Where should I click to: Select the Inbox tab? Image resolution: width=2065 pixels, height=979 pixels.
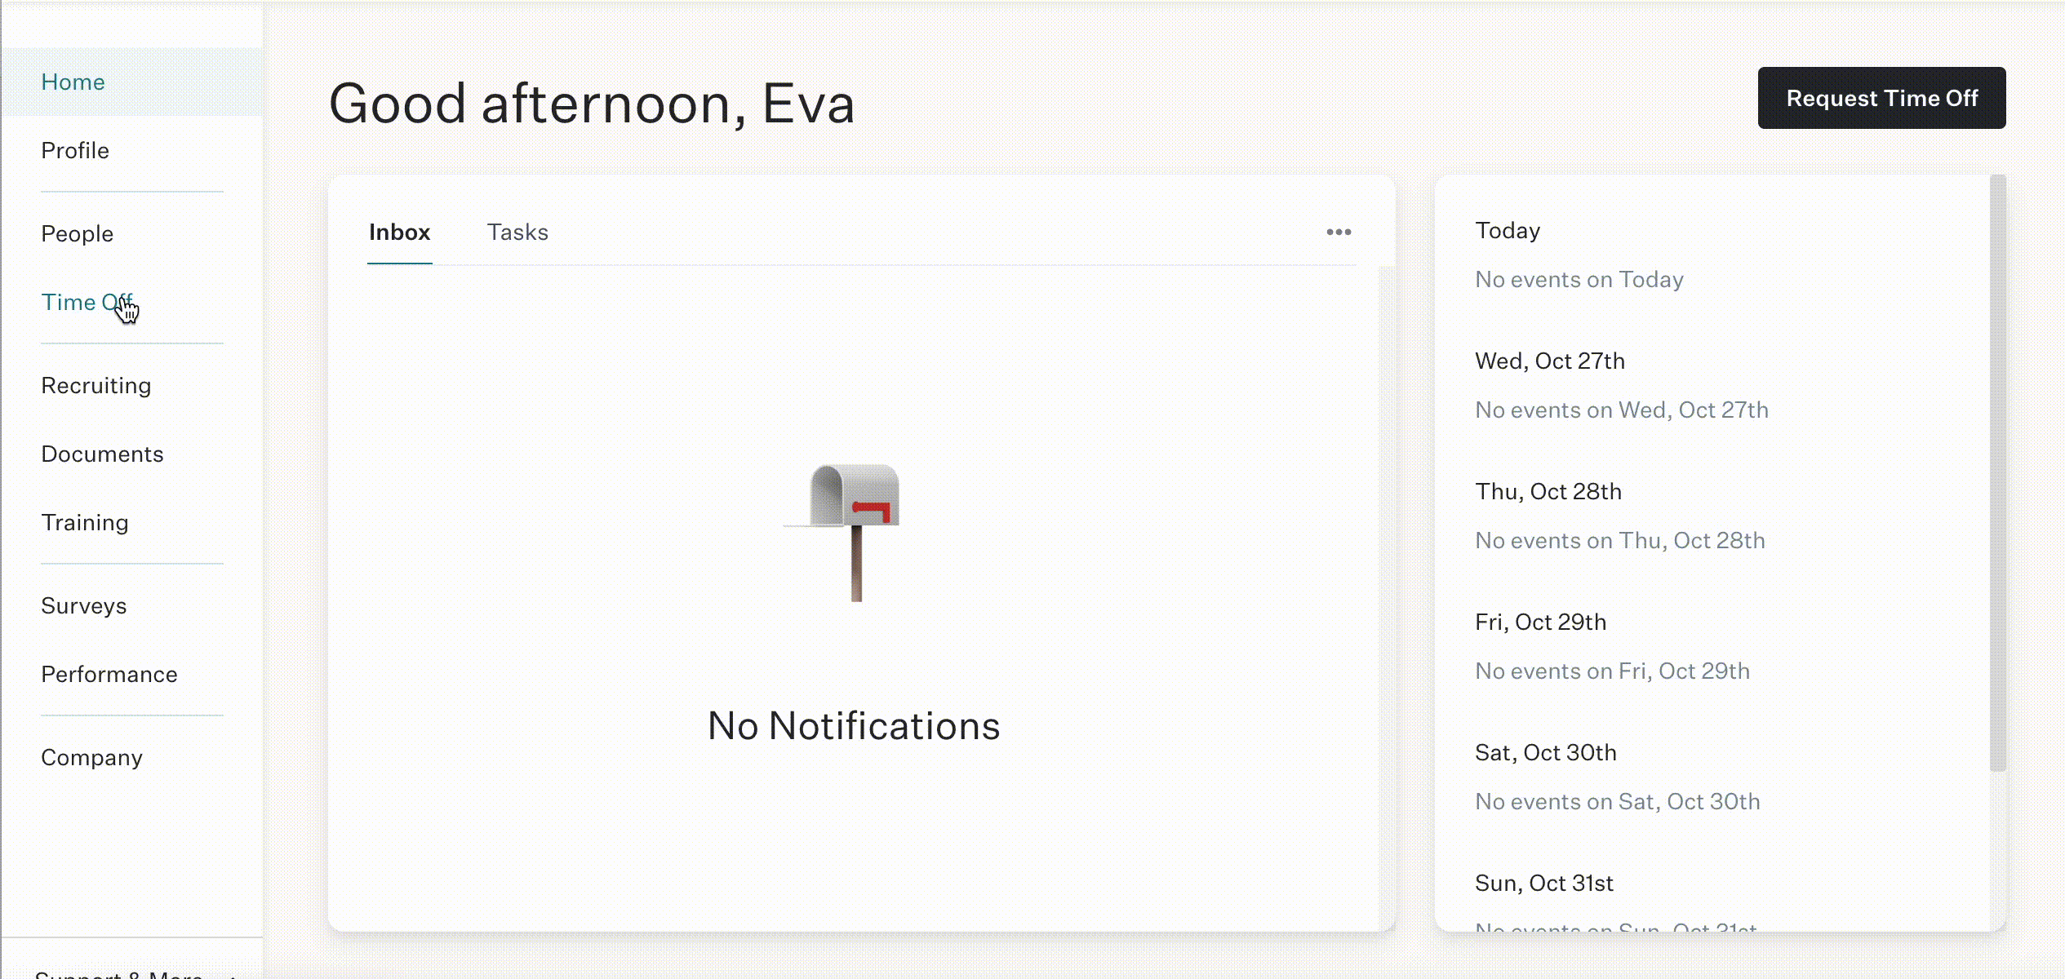(399, 233)
